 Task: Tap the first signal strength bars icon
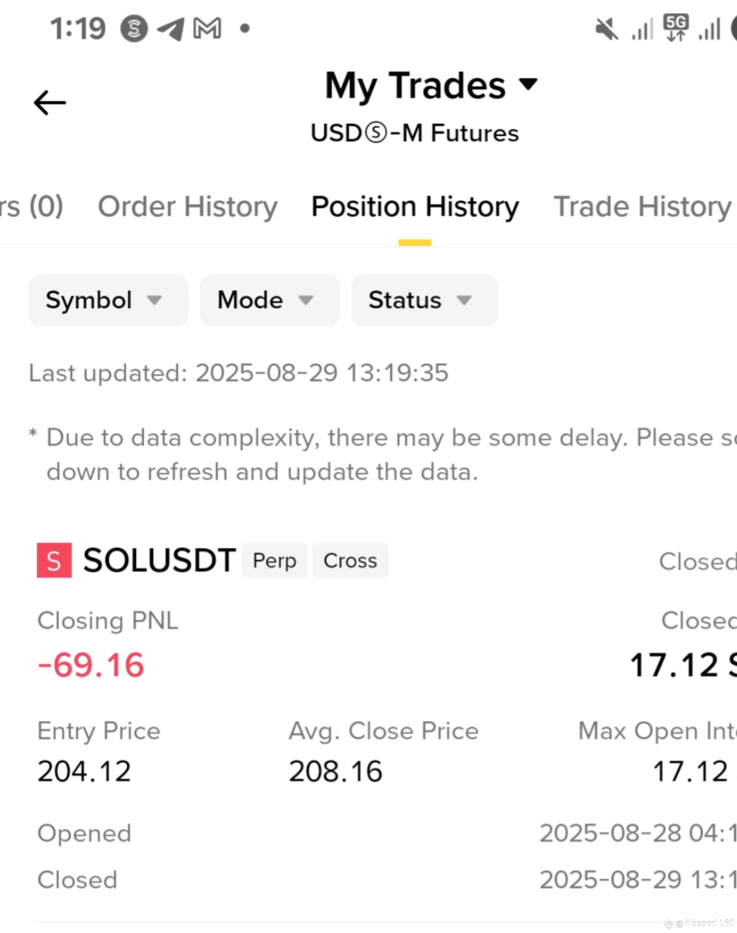642,29
